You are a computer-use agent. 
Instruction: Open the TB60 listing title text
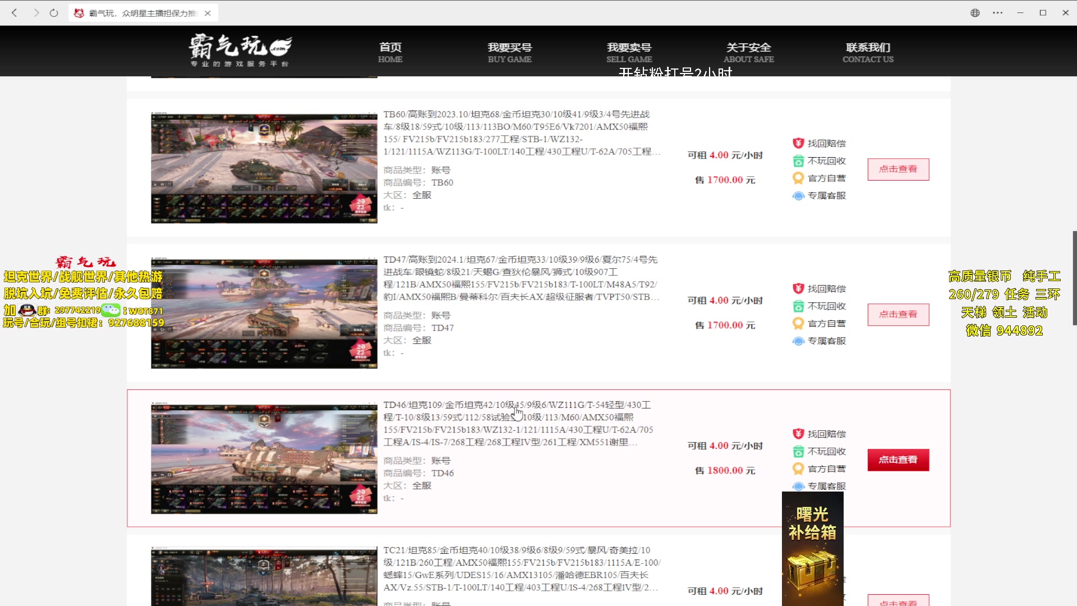pos(522,133)
